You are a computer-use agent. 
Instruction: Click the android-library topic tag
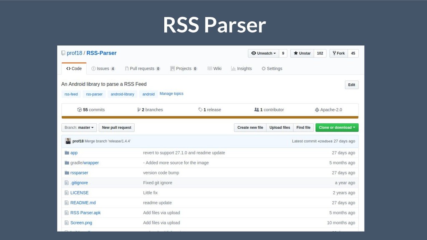point(122,94)
